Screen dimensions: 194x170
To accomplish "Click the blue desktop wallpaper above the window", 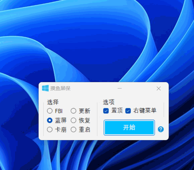I will coord(97,41).
